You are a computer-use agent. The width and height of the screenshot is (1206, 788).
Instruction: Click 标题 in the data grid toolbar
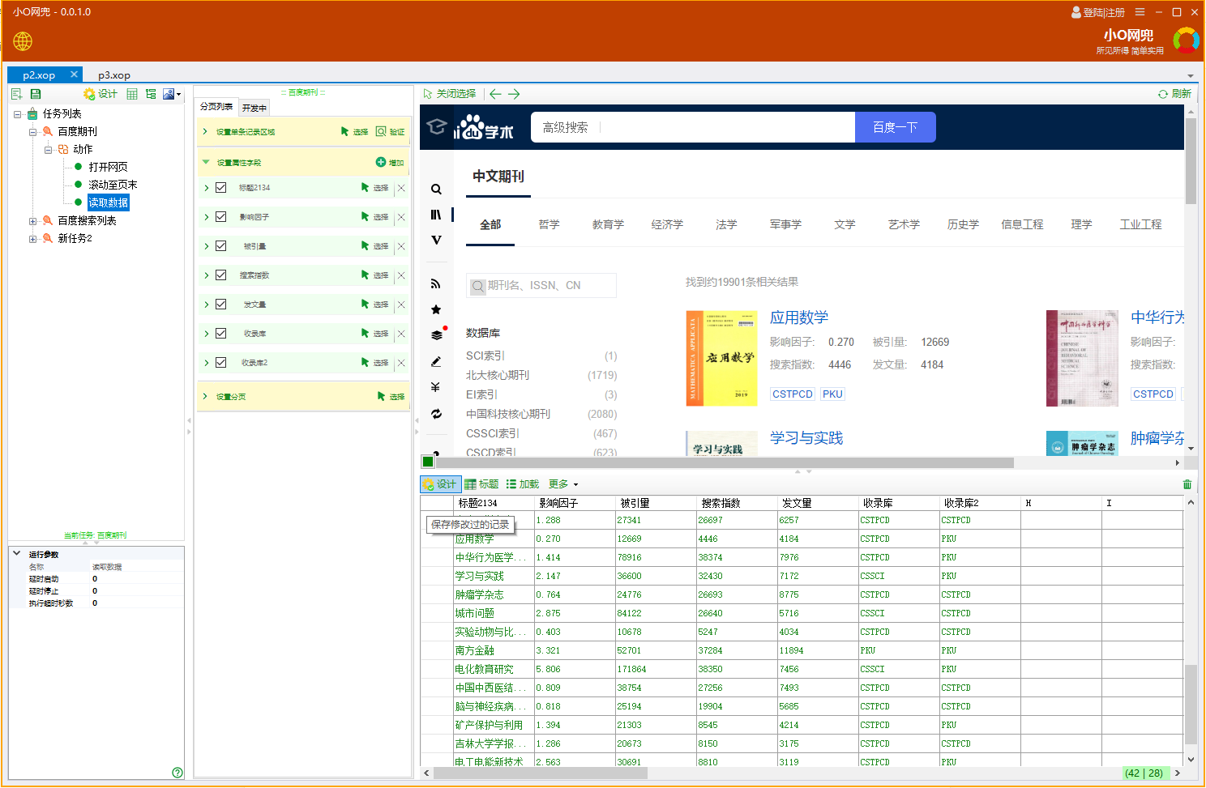click(481, 484)
